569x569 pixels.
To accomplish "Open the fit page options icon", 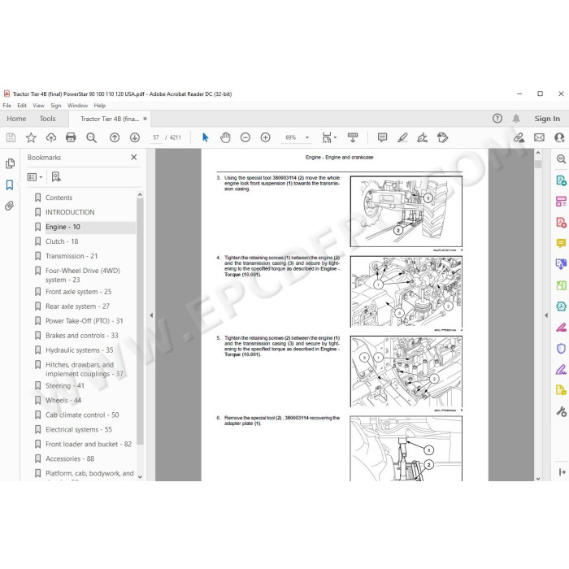I will point(329,137).
